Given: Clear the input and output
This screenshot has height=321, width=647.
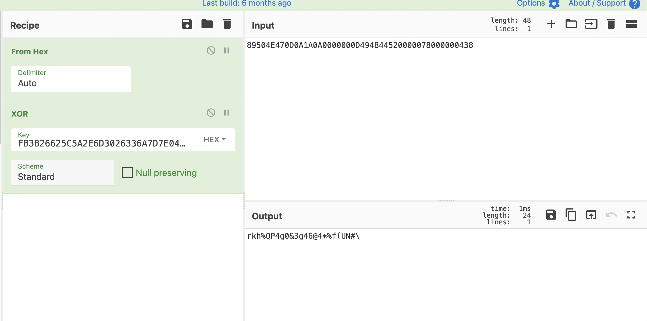Looking at the screenshot, I should click(611, 24).
